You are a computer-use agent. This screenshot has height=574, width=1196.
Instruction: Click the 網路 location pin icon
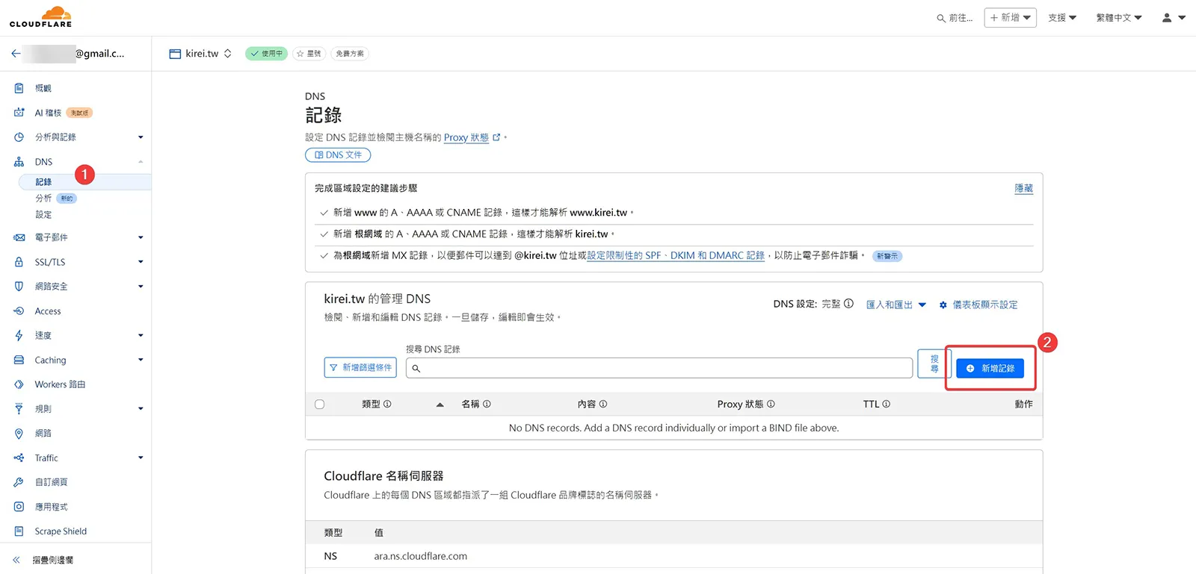coord(19,434)
